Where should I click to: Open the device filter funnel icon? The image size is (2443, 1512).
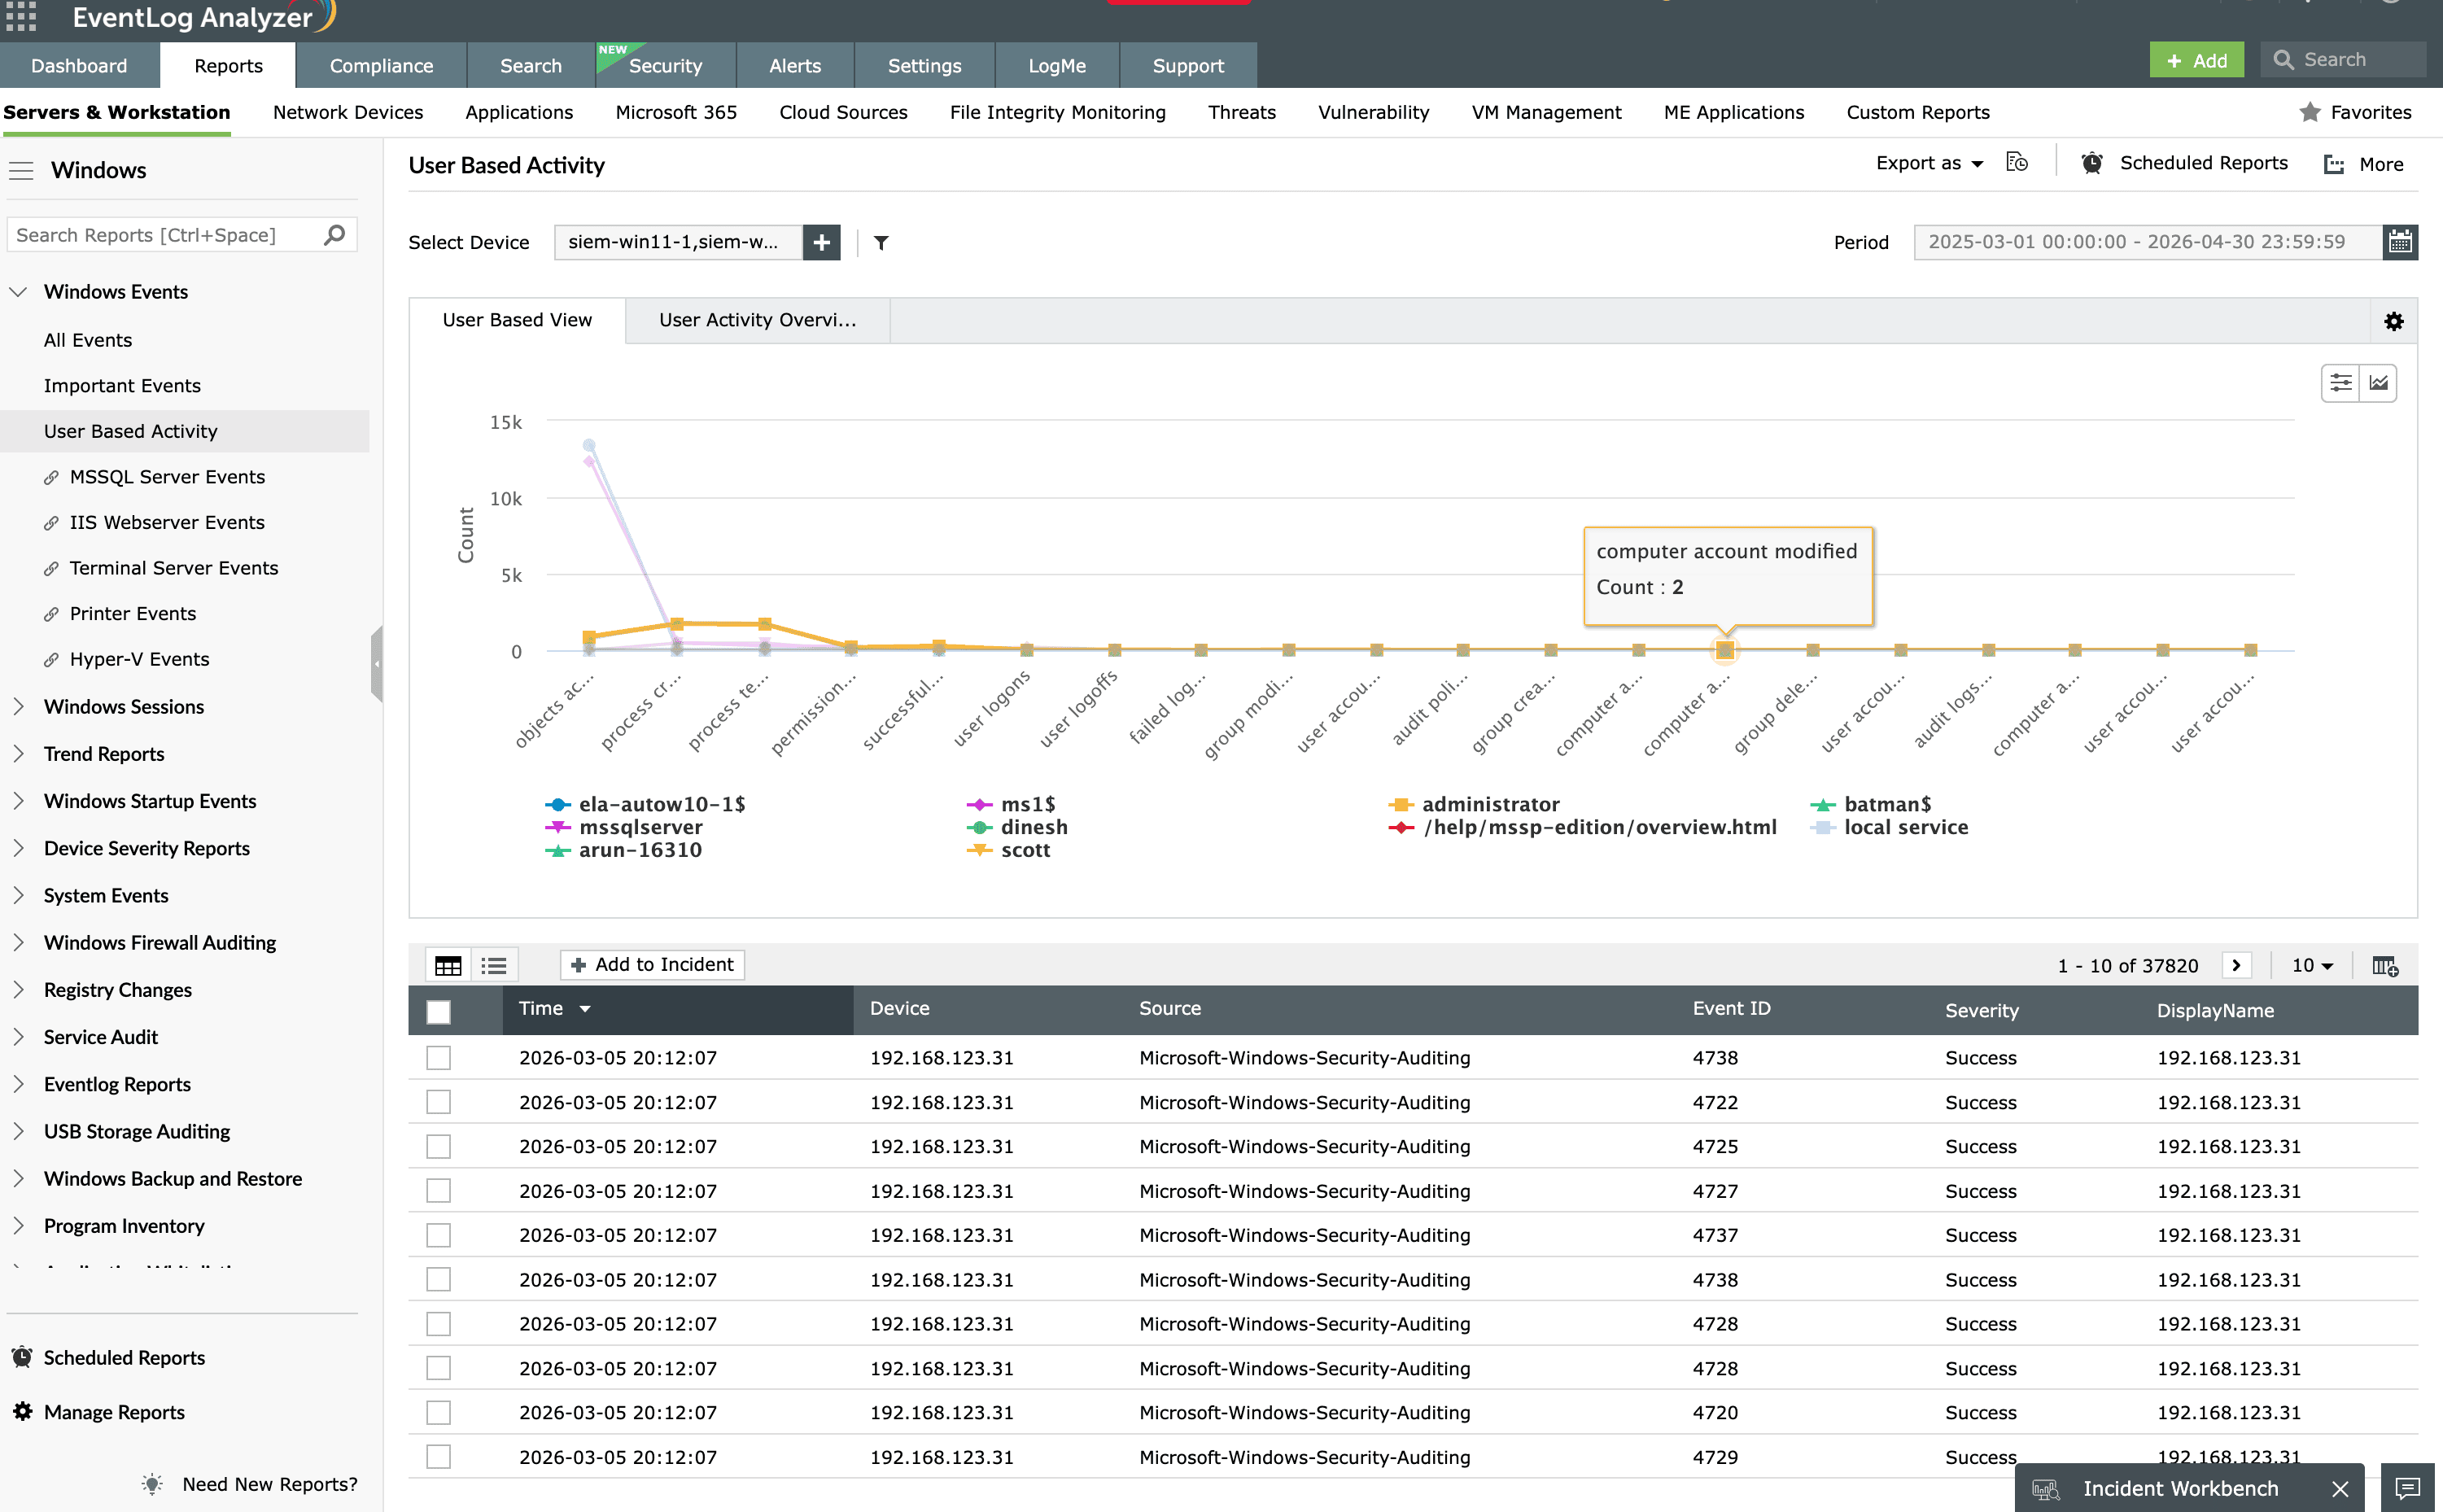[x=881, y=242]
